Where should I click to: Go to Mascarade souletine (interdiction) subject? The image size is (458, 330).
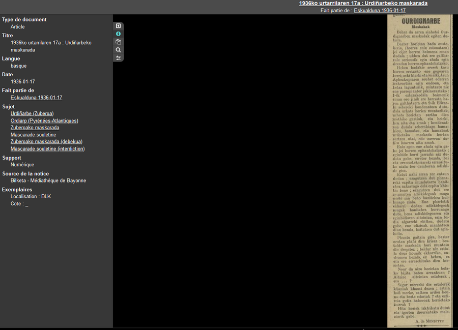(x=47, y=149)
